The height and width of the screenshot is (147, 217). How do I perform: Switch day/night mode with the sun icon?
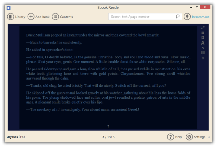point(203,58)
